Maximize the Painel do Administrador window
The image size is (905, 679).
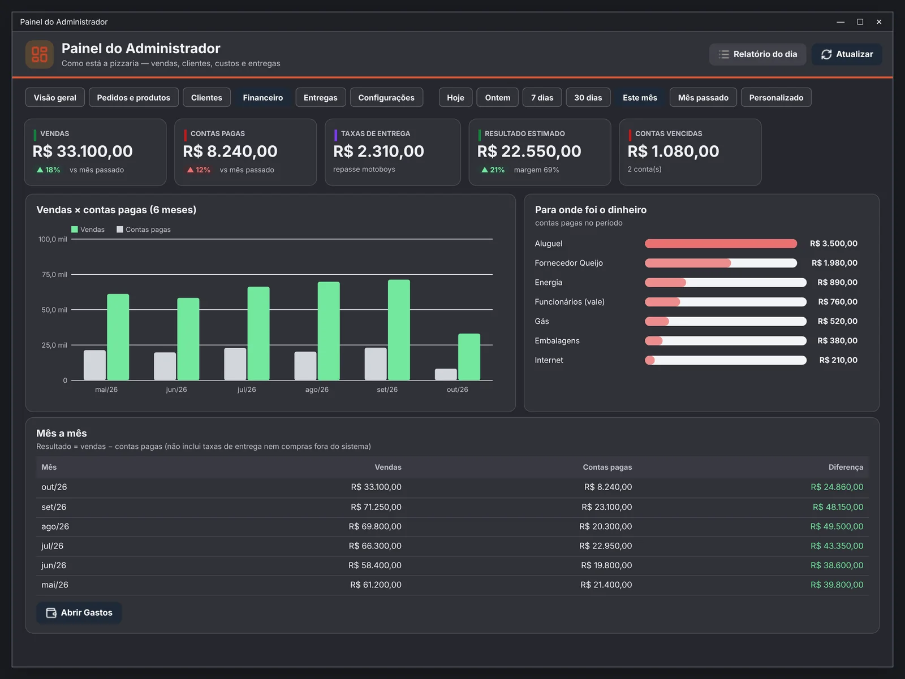(860, 22)
